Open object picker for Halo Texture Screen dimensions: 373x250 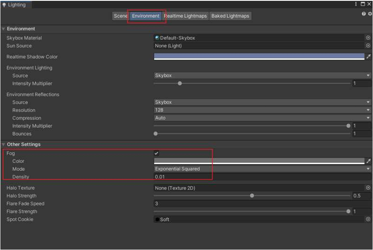[x=368, y=188]
